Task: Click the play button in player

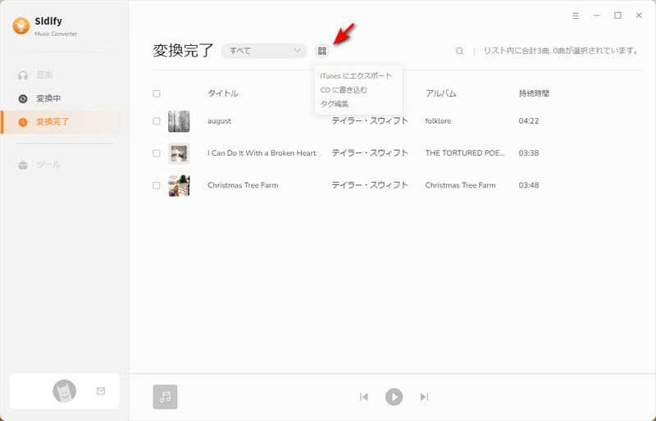Action: (394, 396)
